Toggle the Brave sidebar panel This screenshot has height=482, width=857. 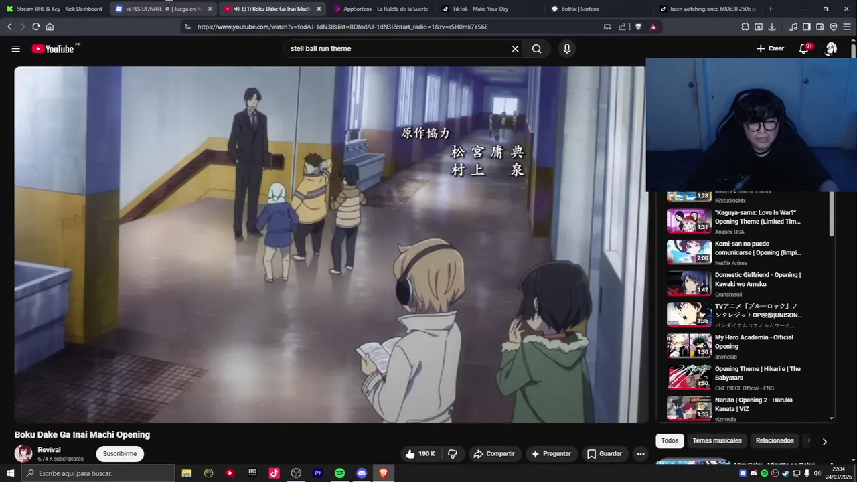click(807, 27)
